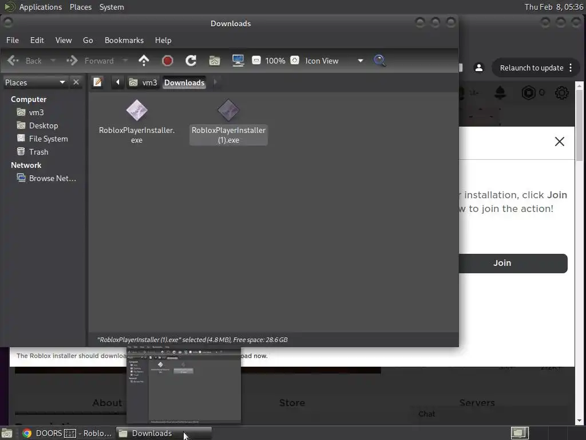This screenshot has height=440, width=586.
Task: Open the Go menu
Action: (88, 40)
